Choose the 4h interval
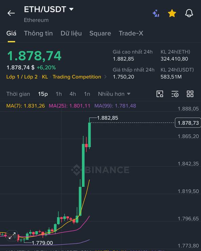Image resolution: width=201 pixels, height=251 pixels. click(x=73, y=94)
